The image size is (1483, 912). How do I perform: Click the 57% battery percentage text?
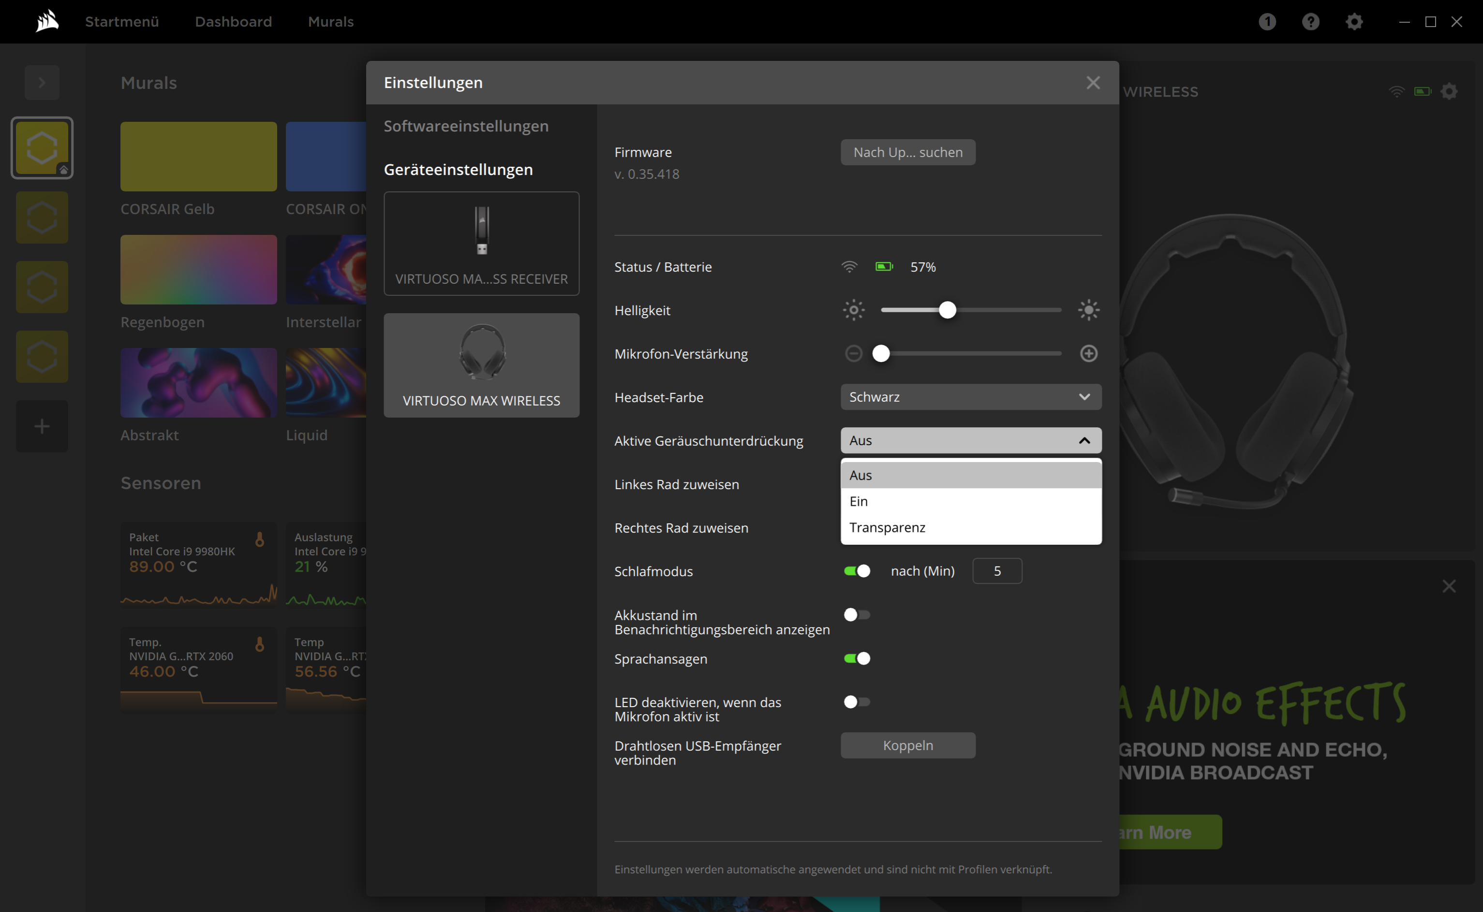coord(923,267)
